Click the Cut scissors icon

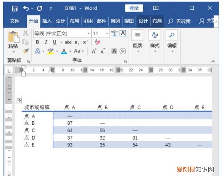click(25, 33)
